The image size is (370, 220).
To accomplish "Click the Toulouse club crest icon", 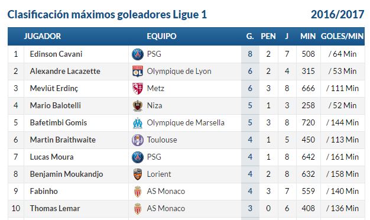I will coord(138,140).
